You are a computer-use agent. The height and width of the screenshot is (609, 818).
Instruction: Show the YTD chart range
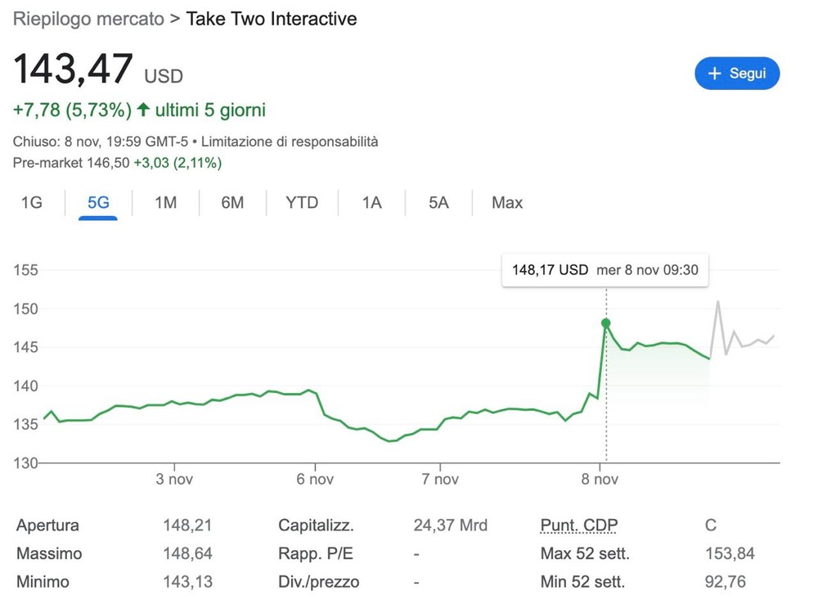click(302, 203)
